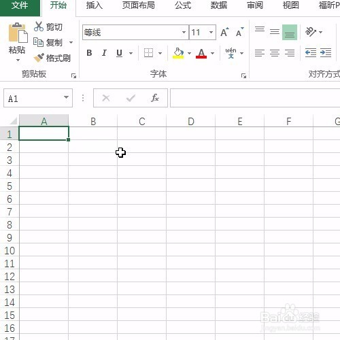340x340 pixels.
Task: Confirm formula entry checkmark icon
Action: point(131,98)
